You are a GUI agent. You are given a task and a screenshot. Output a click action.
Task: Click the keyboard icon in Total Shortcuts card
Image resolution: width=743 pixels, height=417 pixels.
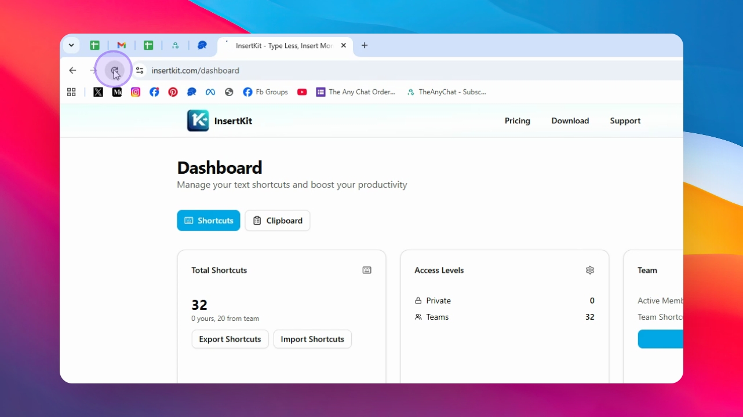[x=367, y=270]
